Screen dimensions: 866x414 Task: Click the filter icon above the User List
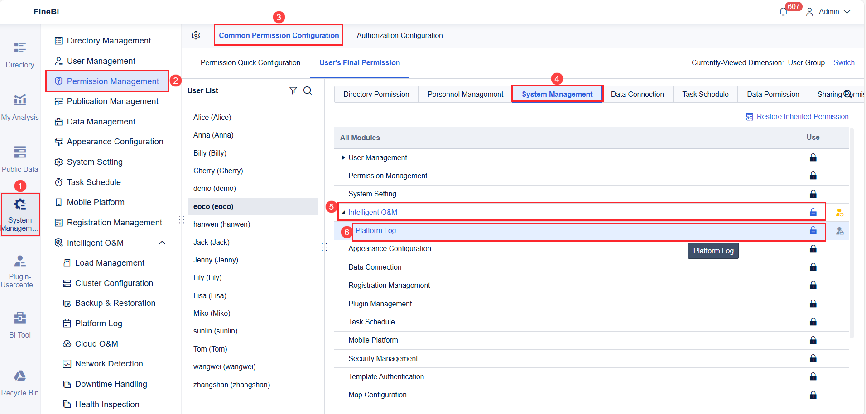pyautogui.click(x=293, y=90)
